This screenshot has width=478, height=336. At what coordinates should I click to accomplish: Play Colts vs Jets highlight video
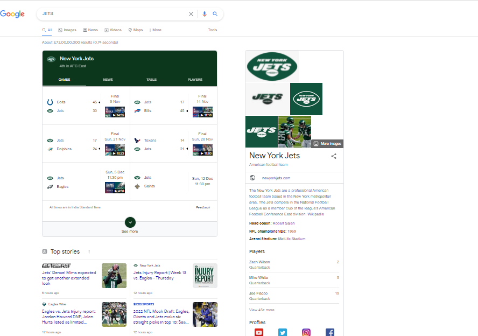pyautogui.click(x=115, y=112)
